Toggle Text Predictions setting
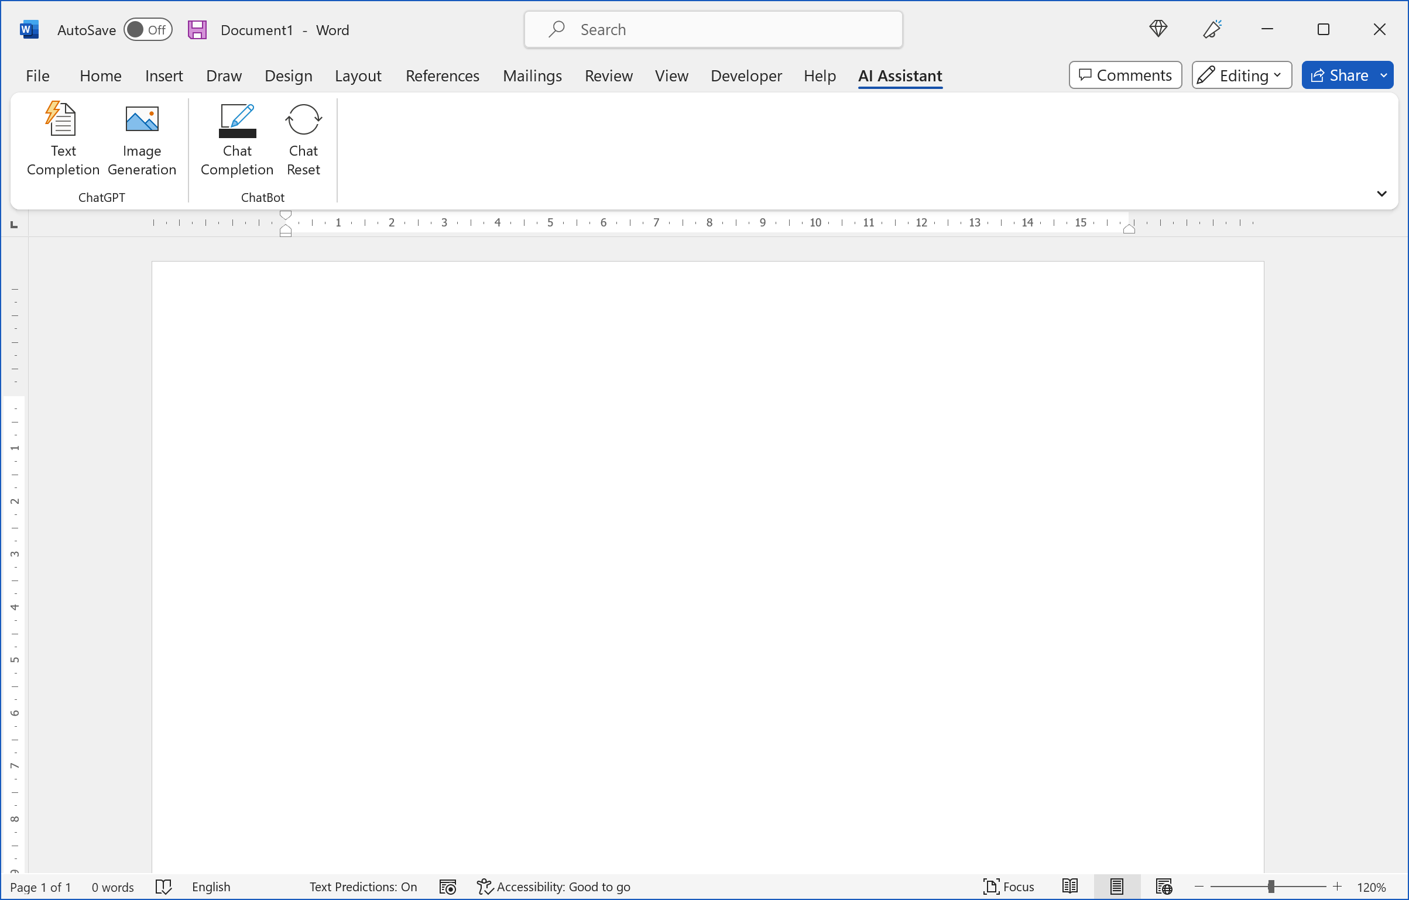The image size is (1409, 900). (363, 887)
